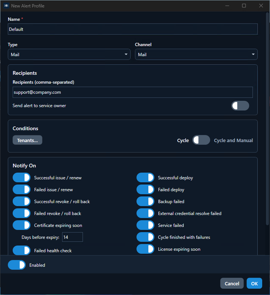The image size is (270, 295).
Task: Toggle Failed deploy notification
Action: (x=145, y=189)
